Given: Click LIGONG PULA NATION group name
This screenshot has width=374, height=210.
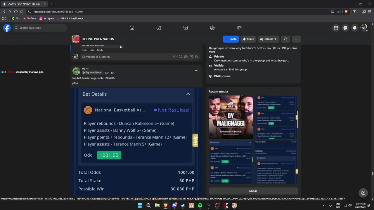Looking at the screenshot, I should point(98,39).
